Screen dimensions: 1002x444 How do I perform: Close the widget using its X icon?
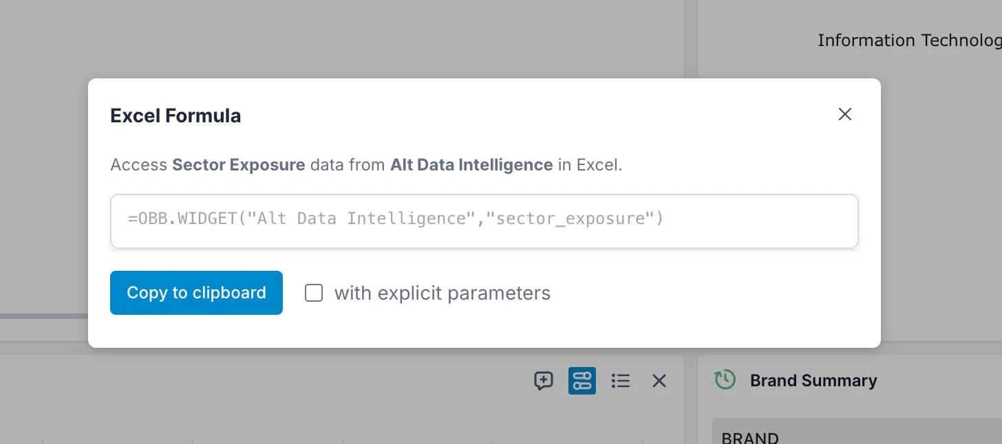point(659,380)
